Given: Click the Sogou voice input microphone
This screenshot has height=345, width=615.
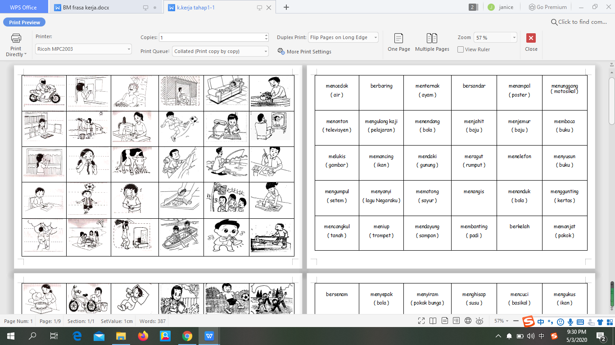Looking at the screenshot, I should coord(570,322).
